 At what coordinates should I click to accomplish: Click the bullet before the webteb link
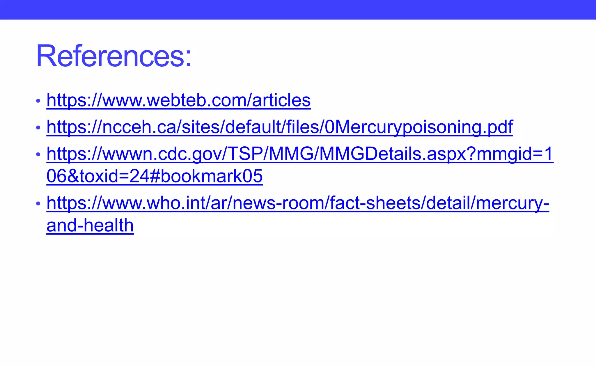point(38,101)
